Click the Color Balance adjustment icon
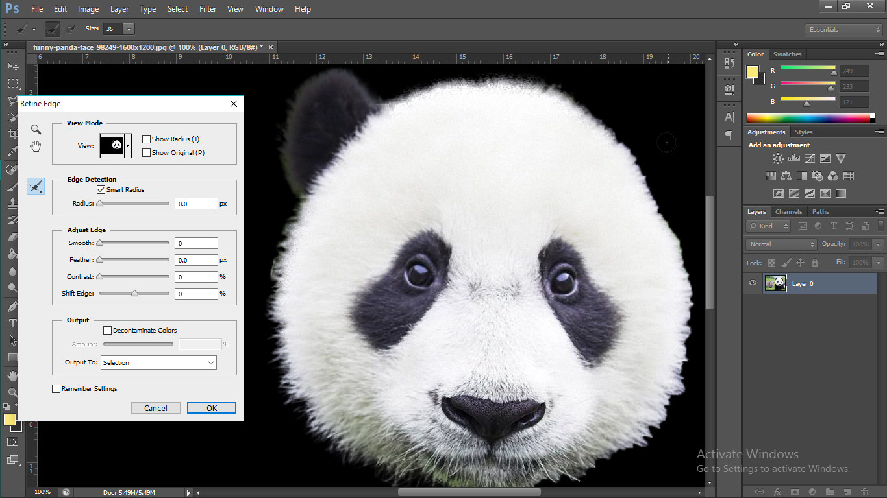The height and width of the screenshot is (498, 887). click(x=786, y=176)
